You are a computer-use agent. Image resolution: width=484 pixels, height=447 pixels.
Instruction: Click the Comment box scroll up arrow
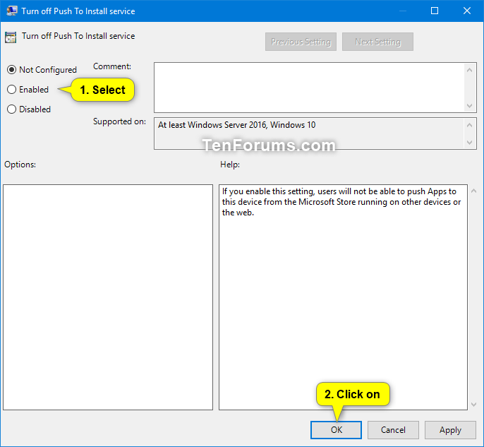(x=469, y=70)
